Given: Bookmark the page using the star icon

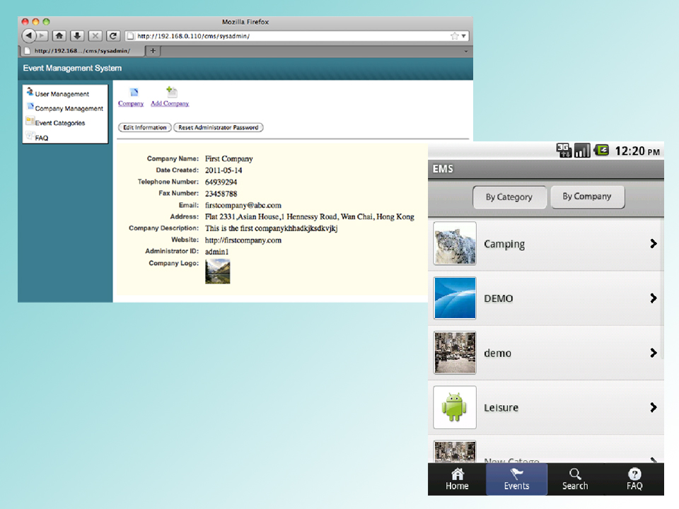Looking at the screenshot, I should pyautogui.click(x=455, y=35).
